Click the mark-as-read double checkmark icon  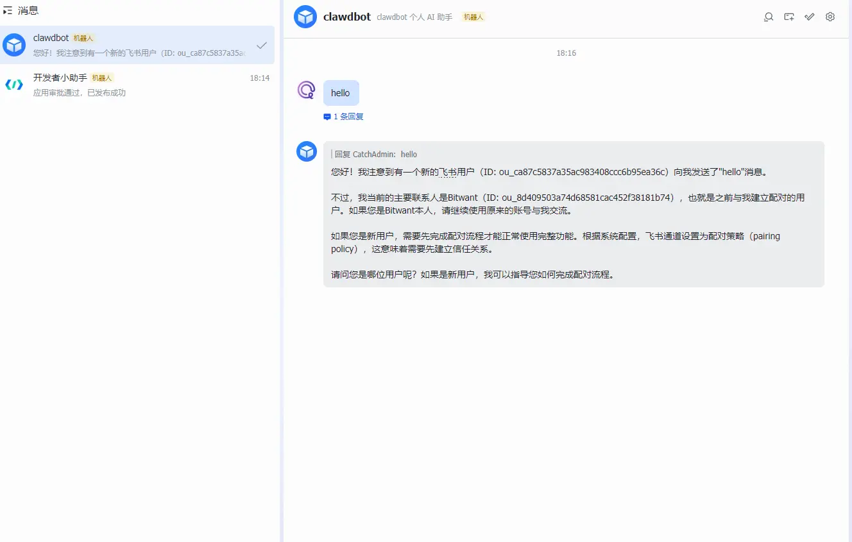click(x=809, y=17)
